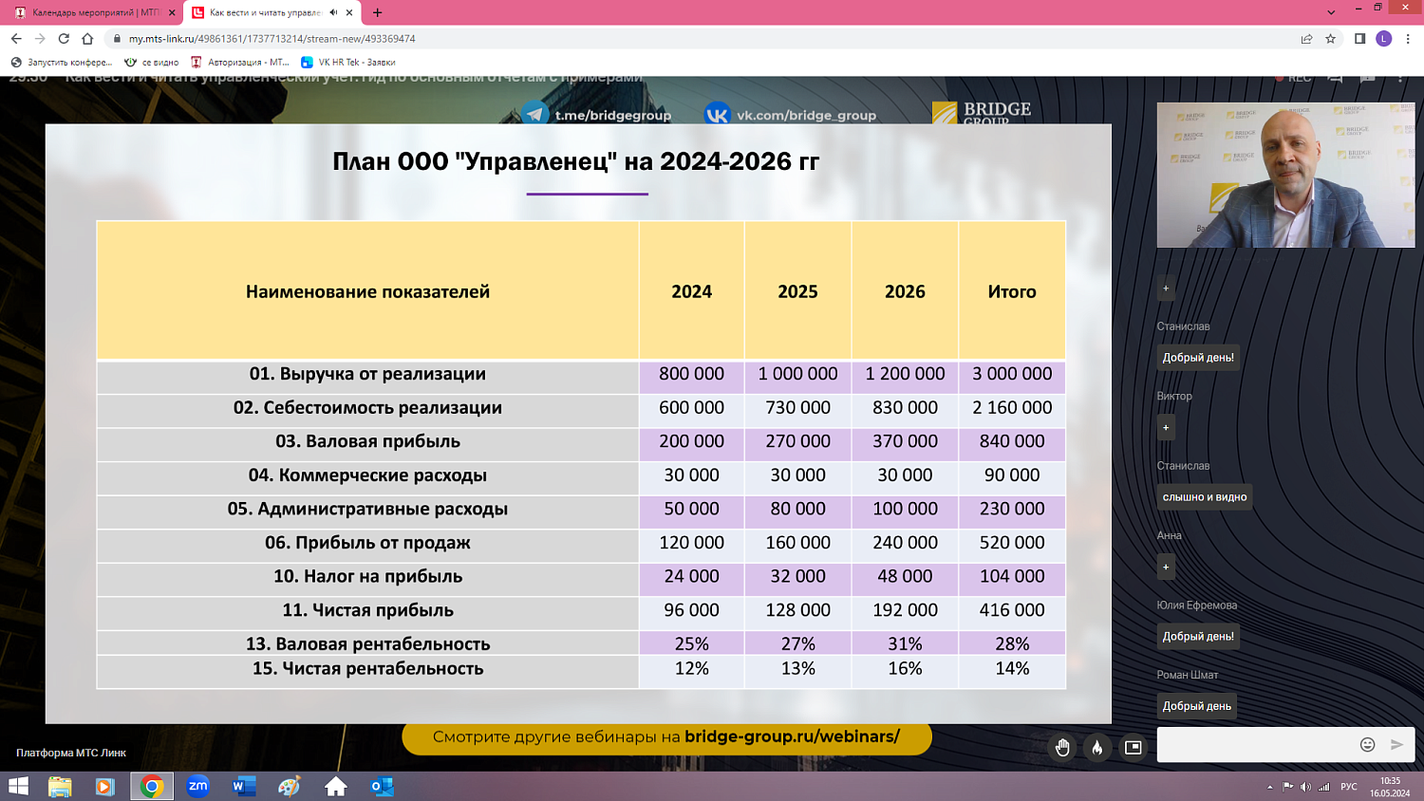The width and height of the screenshot is (1424, 801).
Task: Show hidden tray icons with the arrow
Action: [1270, 786]
